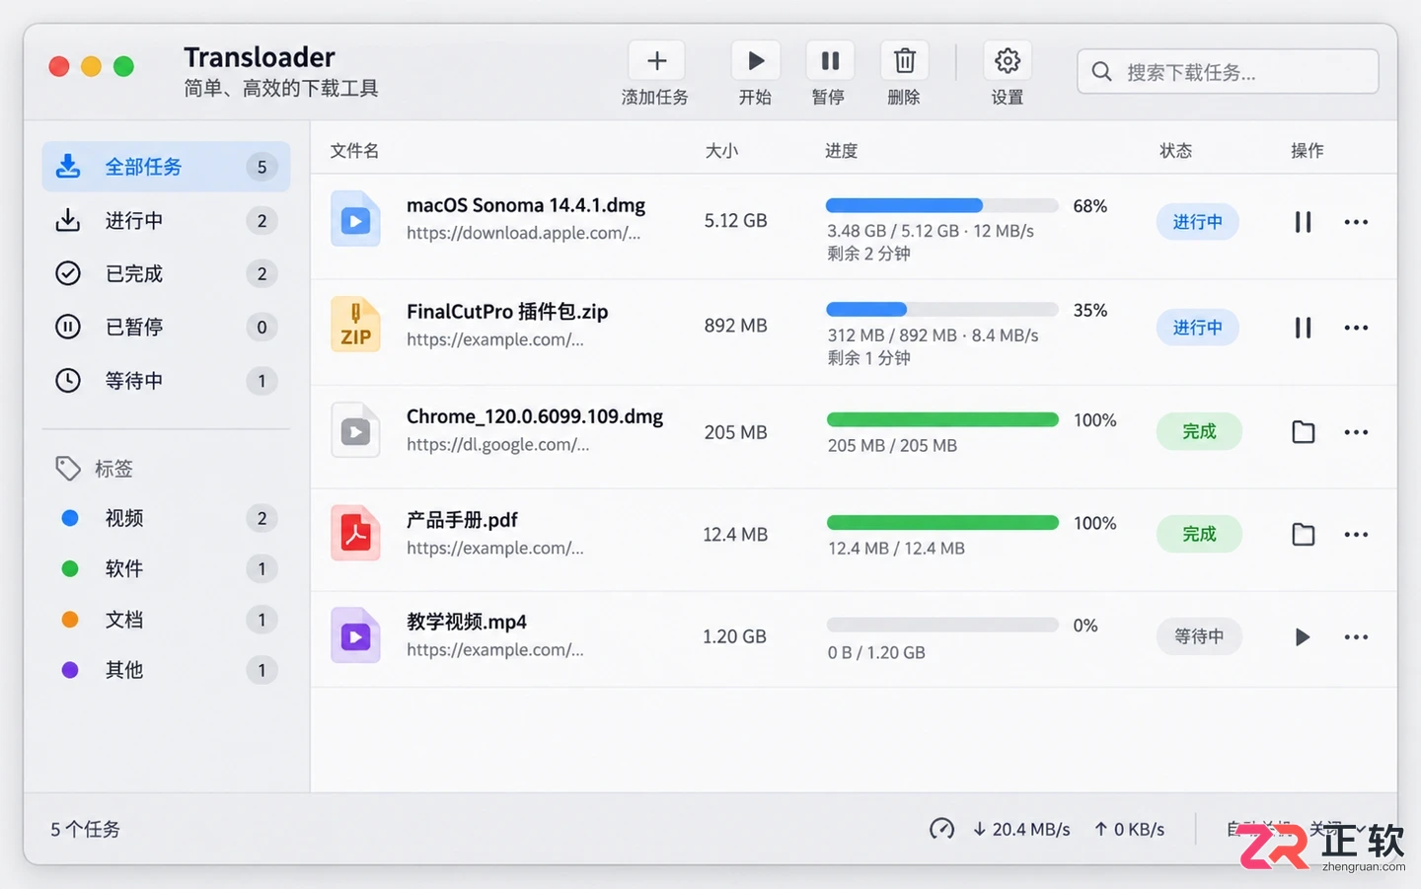Start 教学视频.mp4 download
This screenshot has width=1421, height=889.
[1303, 637]
